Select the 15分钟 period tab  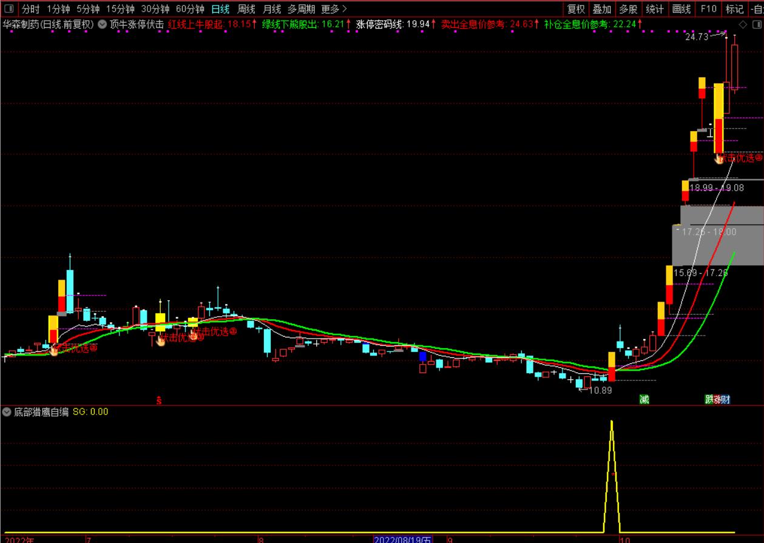point(120,9)
